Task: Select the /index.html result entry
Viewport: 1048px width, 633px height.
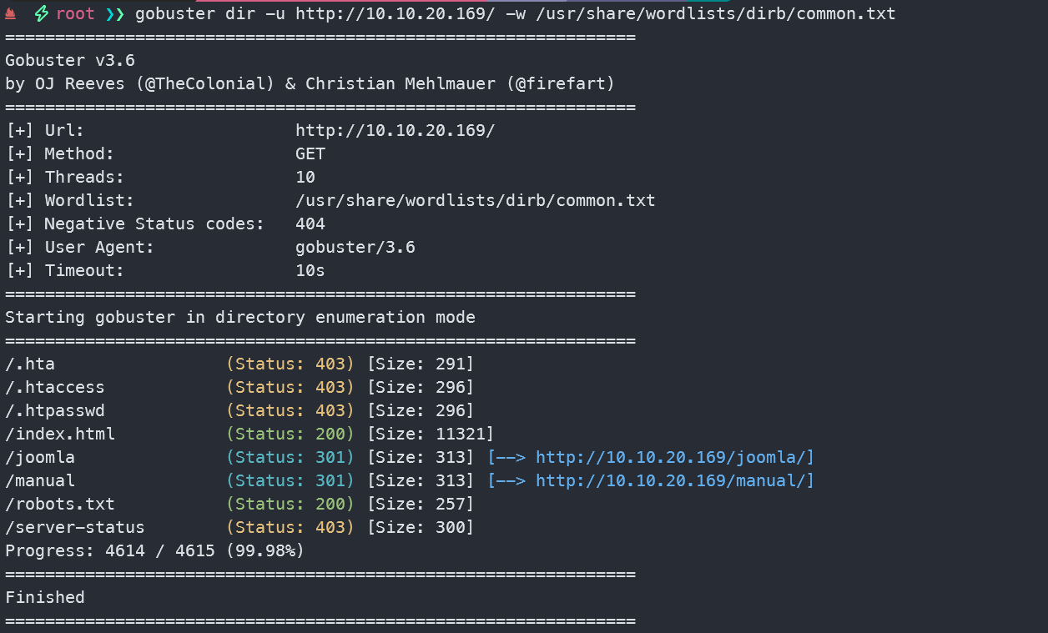Action: (x=60, y=434)
